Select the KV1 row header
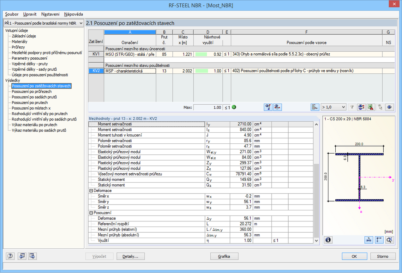The image size is (402, 273). 96,54
